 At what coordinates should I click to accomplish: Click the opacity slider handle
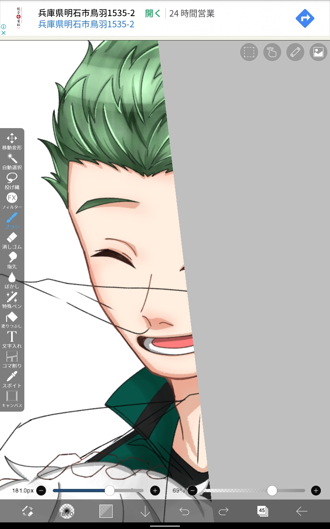272,491
